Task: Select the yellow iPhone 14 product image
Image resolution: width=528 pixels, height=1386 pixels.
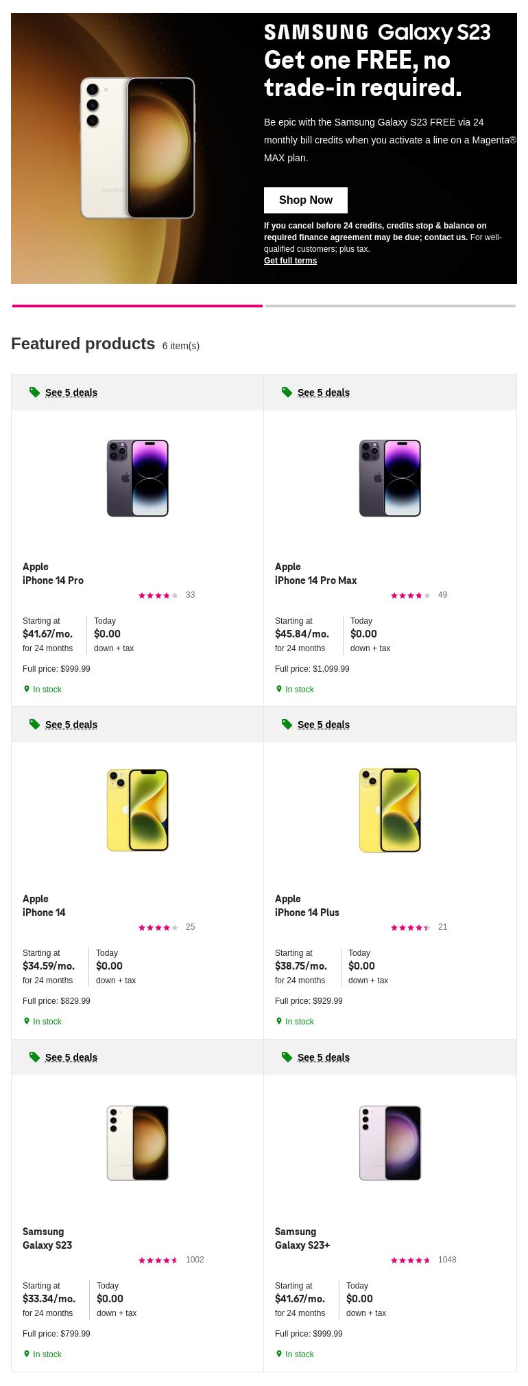Action: (x=137, y=810)
